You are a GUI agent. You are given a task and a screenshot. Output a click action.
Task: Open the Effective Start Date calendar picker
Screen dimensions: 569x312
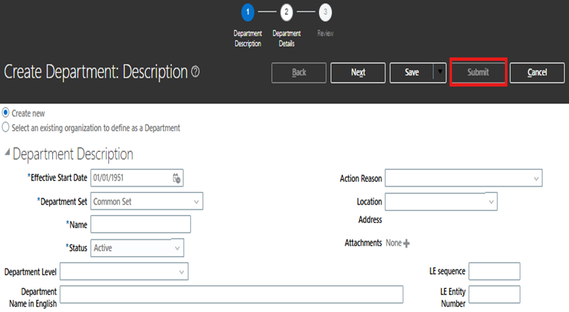(x=176, y=178)
